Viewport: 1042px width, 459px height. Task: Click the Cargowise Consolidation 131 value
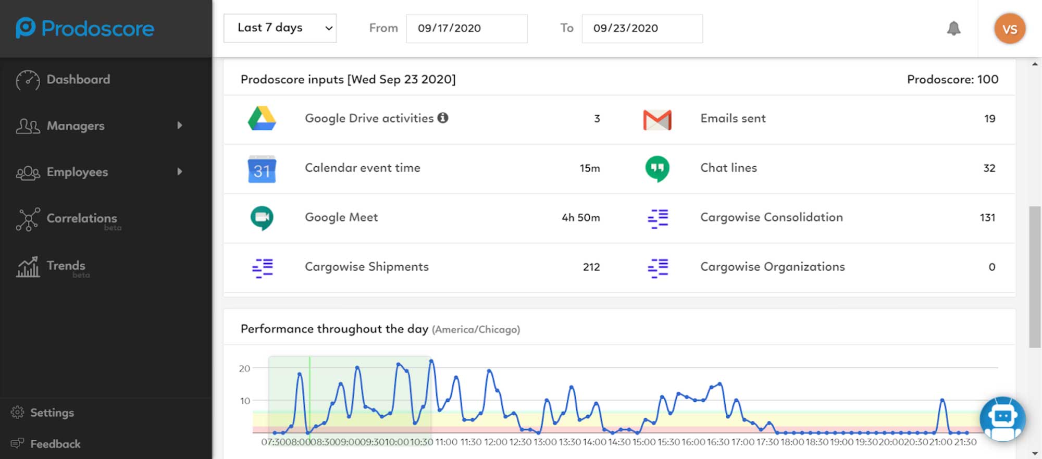tap(987, 218)
